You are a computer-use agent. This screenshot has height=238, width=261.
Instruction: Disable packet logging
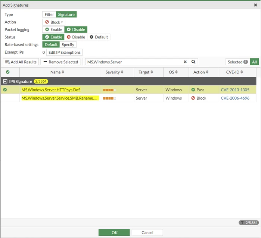click(x=76, y=29)
